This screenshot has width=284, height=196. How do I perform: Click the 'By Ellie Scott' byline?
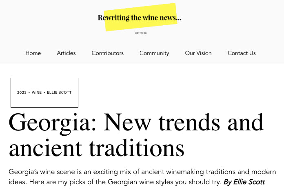click(244, 182)
